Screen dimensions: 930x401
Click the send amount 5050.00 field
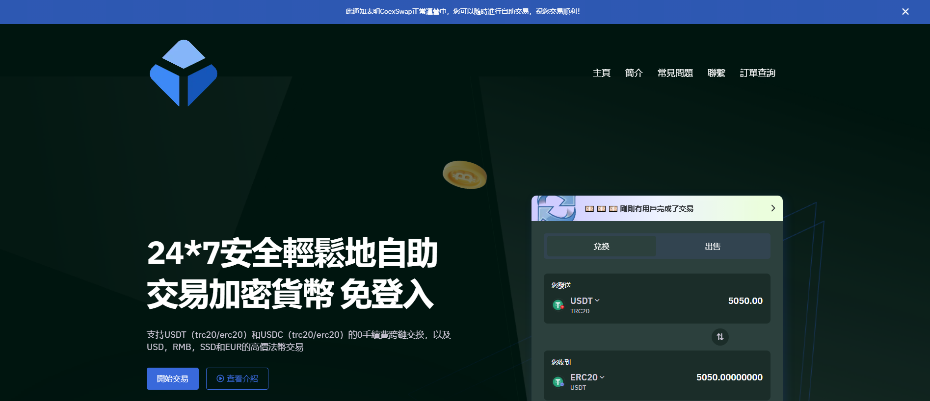745,301
